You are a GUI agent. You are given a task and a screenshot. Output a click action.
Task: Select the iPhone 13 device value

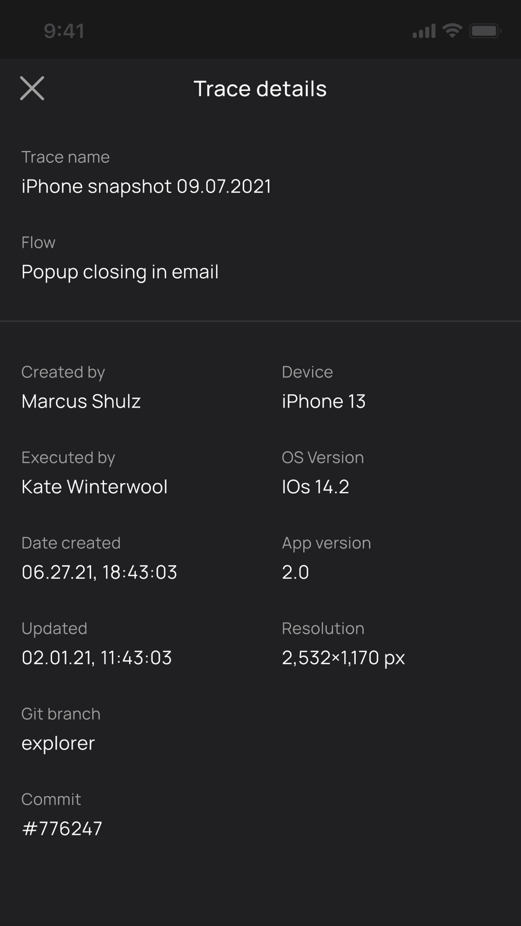pos(324,401)
